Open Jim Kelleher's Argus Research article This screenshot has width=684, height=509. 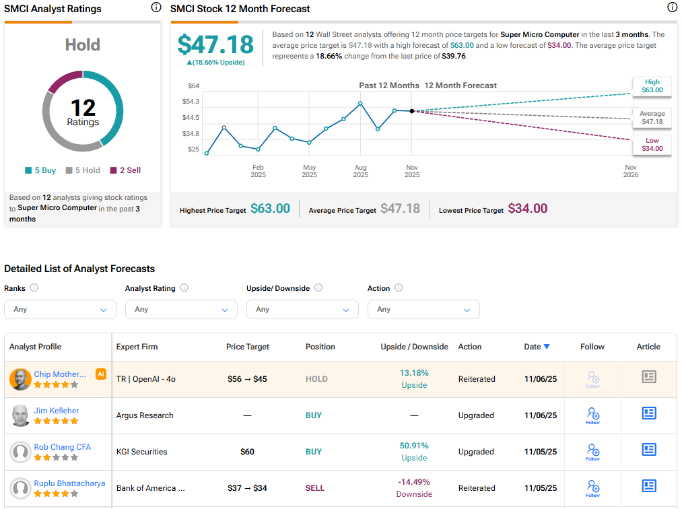pyautogui.click(x=648, y=413)
